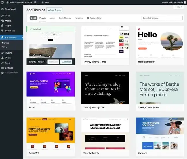Open the Users menu item
Viewport: 187px width, 159px height.
coord(8,58)
